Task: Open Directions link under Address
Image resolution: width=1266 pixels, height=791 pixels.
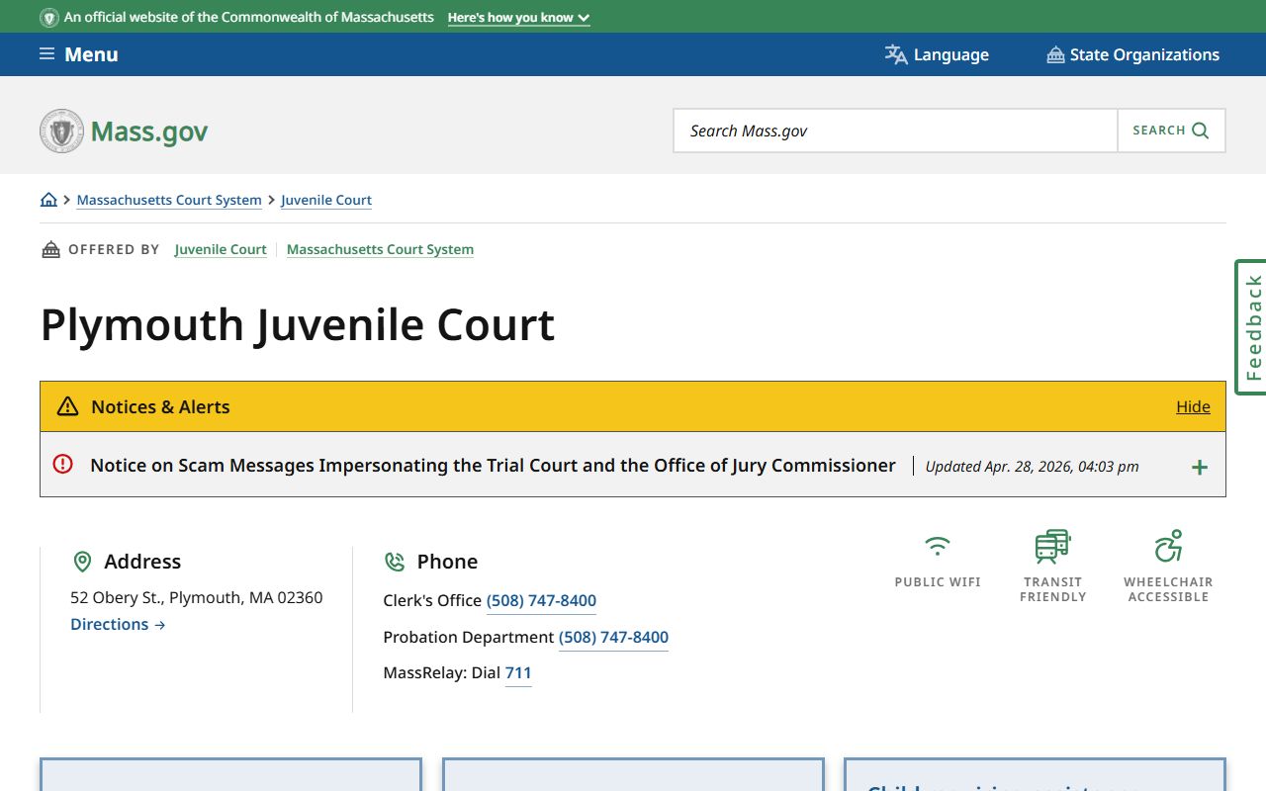Action: [x=118, y=624]
